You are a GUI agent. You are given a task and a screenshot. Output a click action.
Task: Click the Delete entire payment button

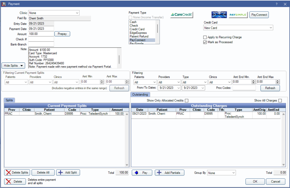point(15,182)
